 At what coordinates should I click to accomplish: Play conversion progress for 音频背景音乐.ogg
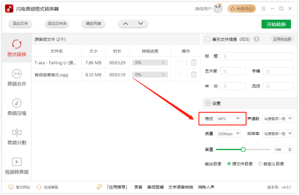pyautogui.click(x=163, y=75)
